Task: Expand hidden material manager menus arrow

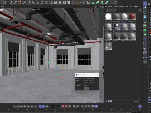Action: tap(140, 7)
